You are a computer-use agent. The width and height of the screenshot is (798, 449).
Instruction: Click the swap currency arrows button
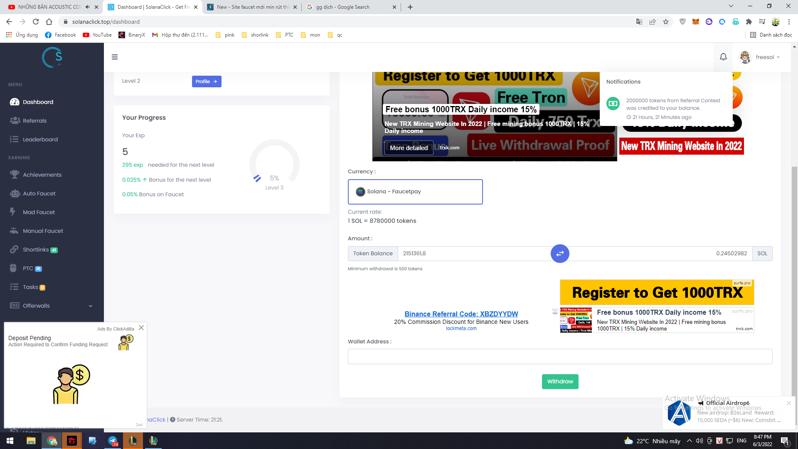(x=560, y=254)
